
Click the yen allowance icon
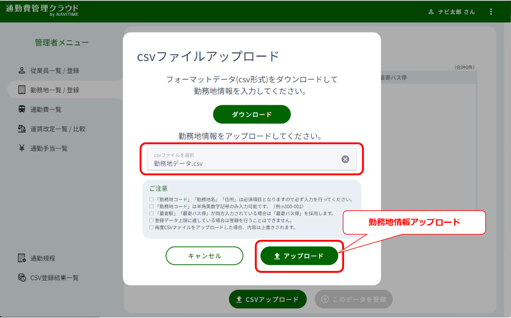tap(22, 148)
